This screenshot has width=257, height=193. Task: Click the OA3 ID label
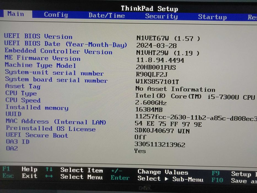[18, 142]
